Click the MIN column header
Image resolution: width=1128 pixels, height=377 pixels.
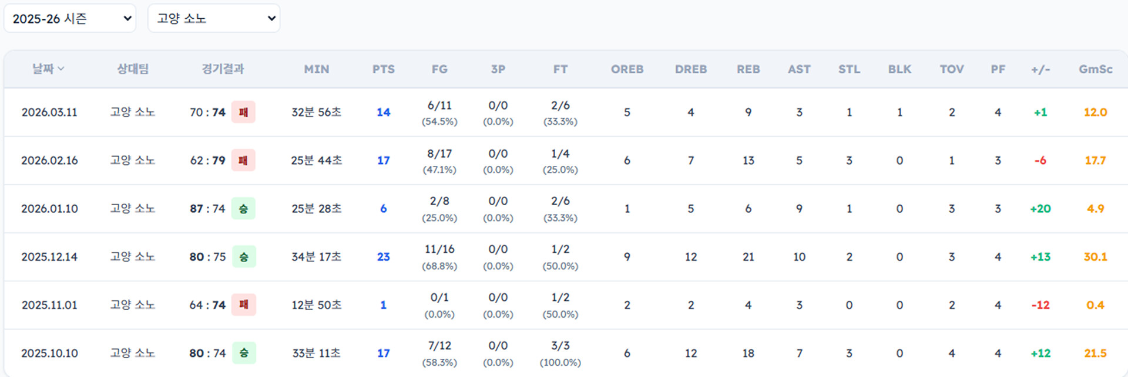coord(316,69)
